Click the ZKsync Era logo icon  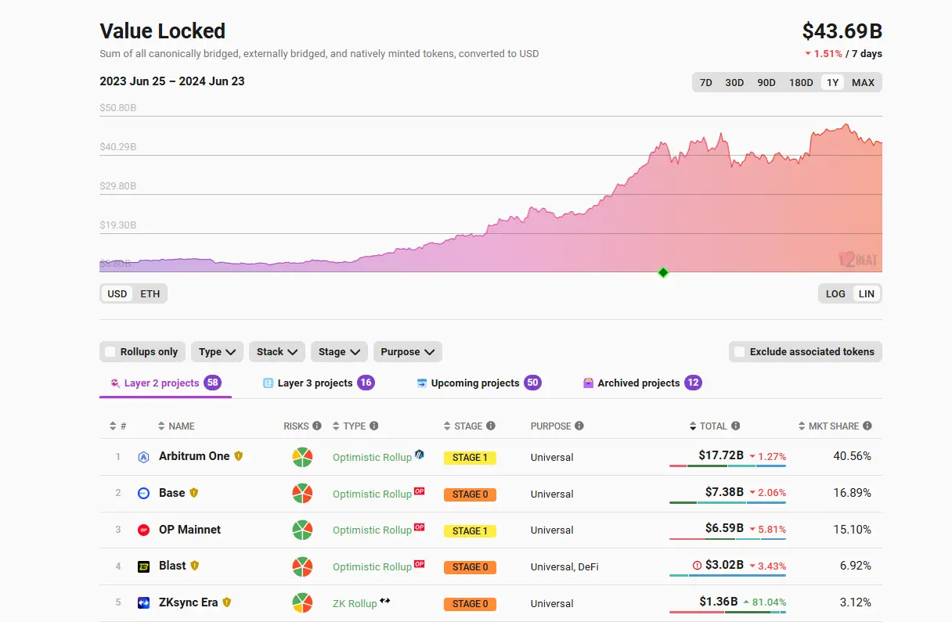143,603
